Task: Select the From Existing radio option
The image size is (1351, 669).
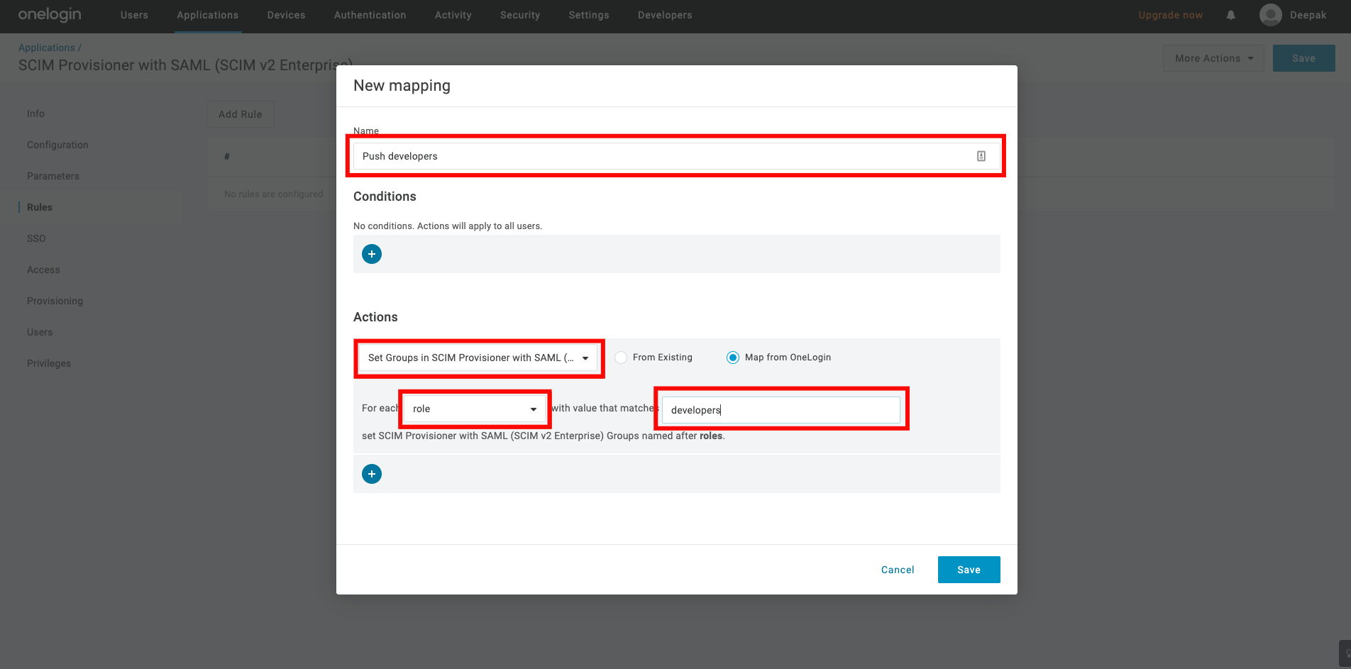Action: 621,358
